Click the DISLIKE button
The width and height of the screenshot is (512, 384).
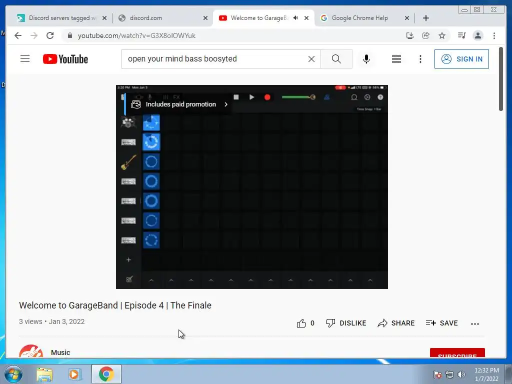pos(346,323)
